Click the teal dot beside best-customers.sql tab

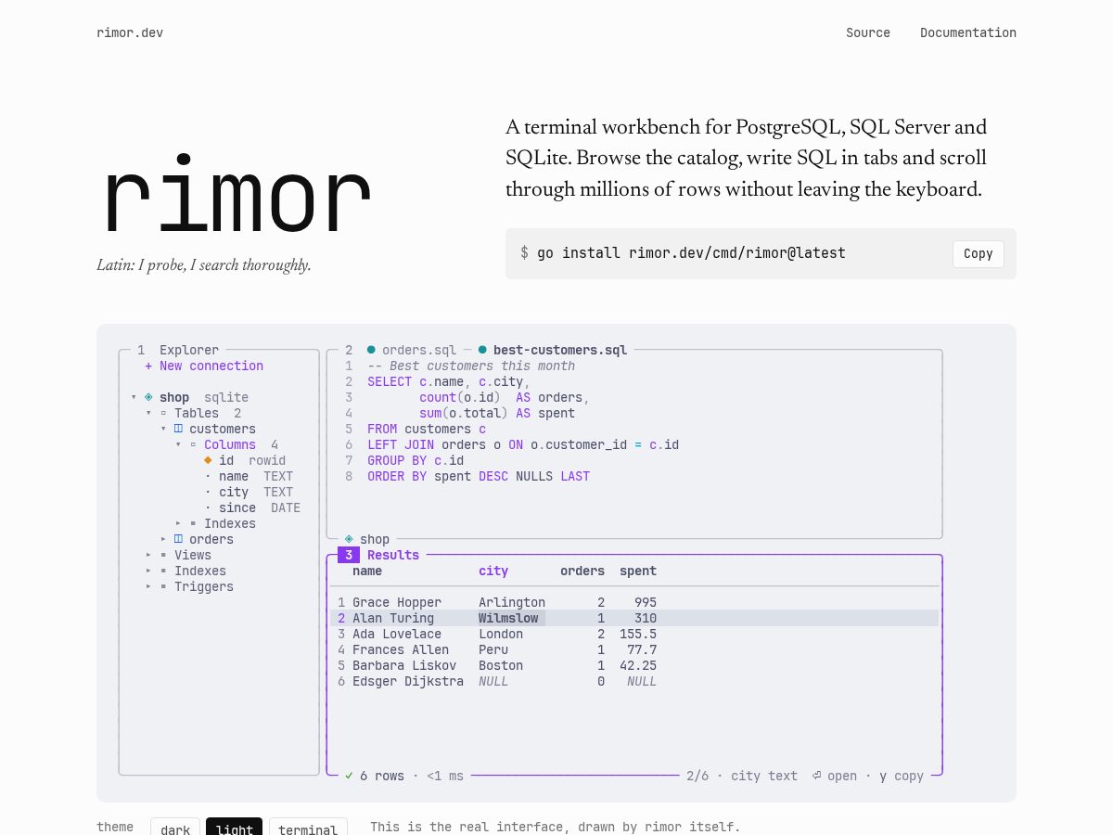(x=482, y=350)
